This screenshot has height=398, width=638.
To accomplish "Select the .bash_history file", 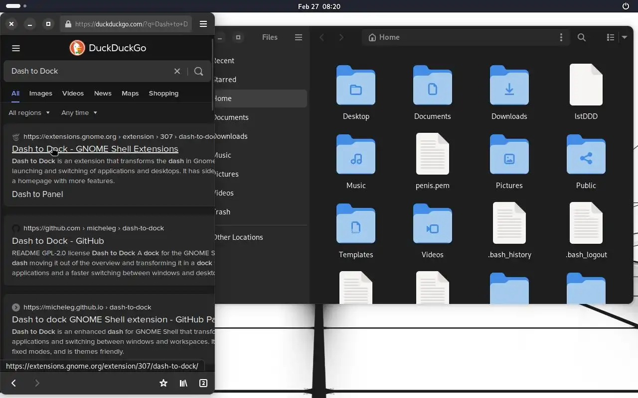I will point(509,231).
